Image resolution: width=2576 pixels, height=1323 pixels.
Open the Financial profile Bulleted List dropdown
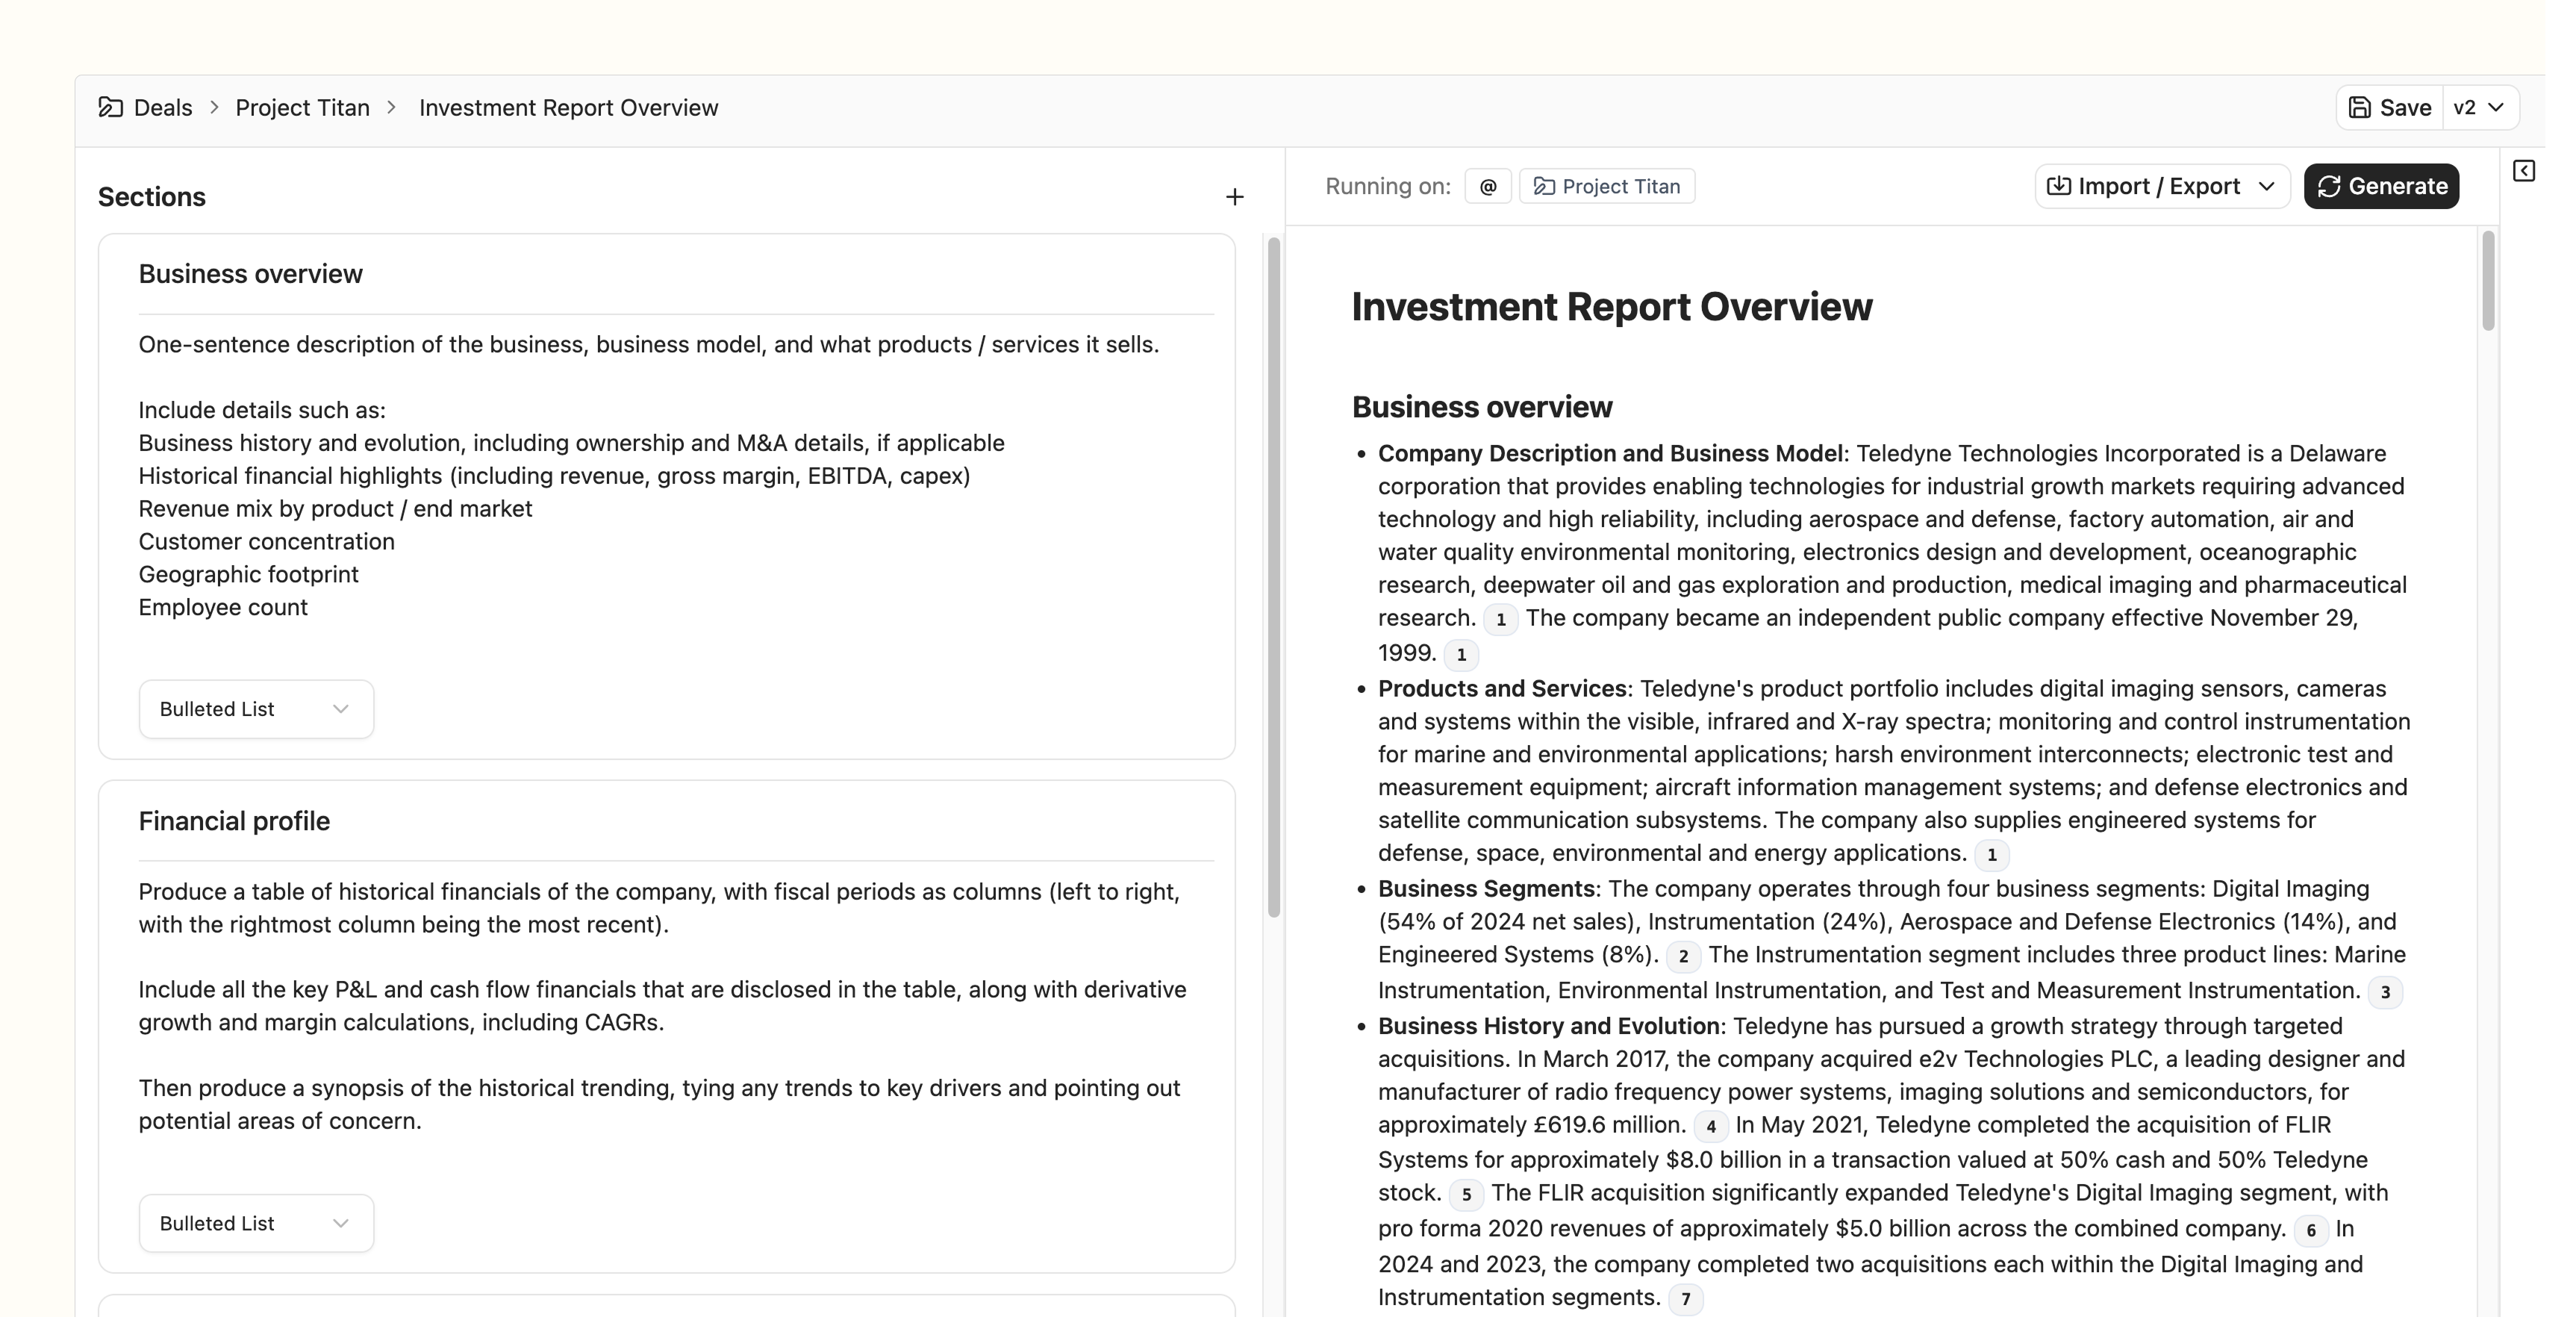(256, 1223)
